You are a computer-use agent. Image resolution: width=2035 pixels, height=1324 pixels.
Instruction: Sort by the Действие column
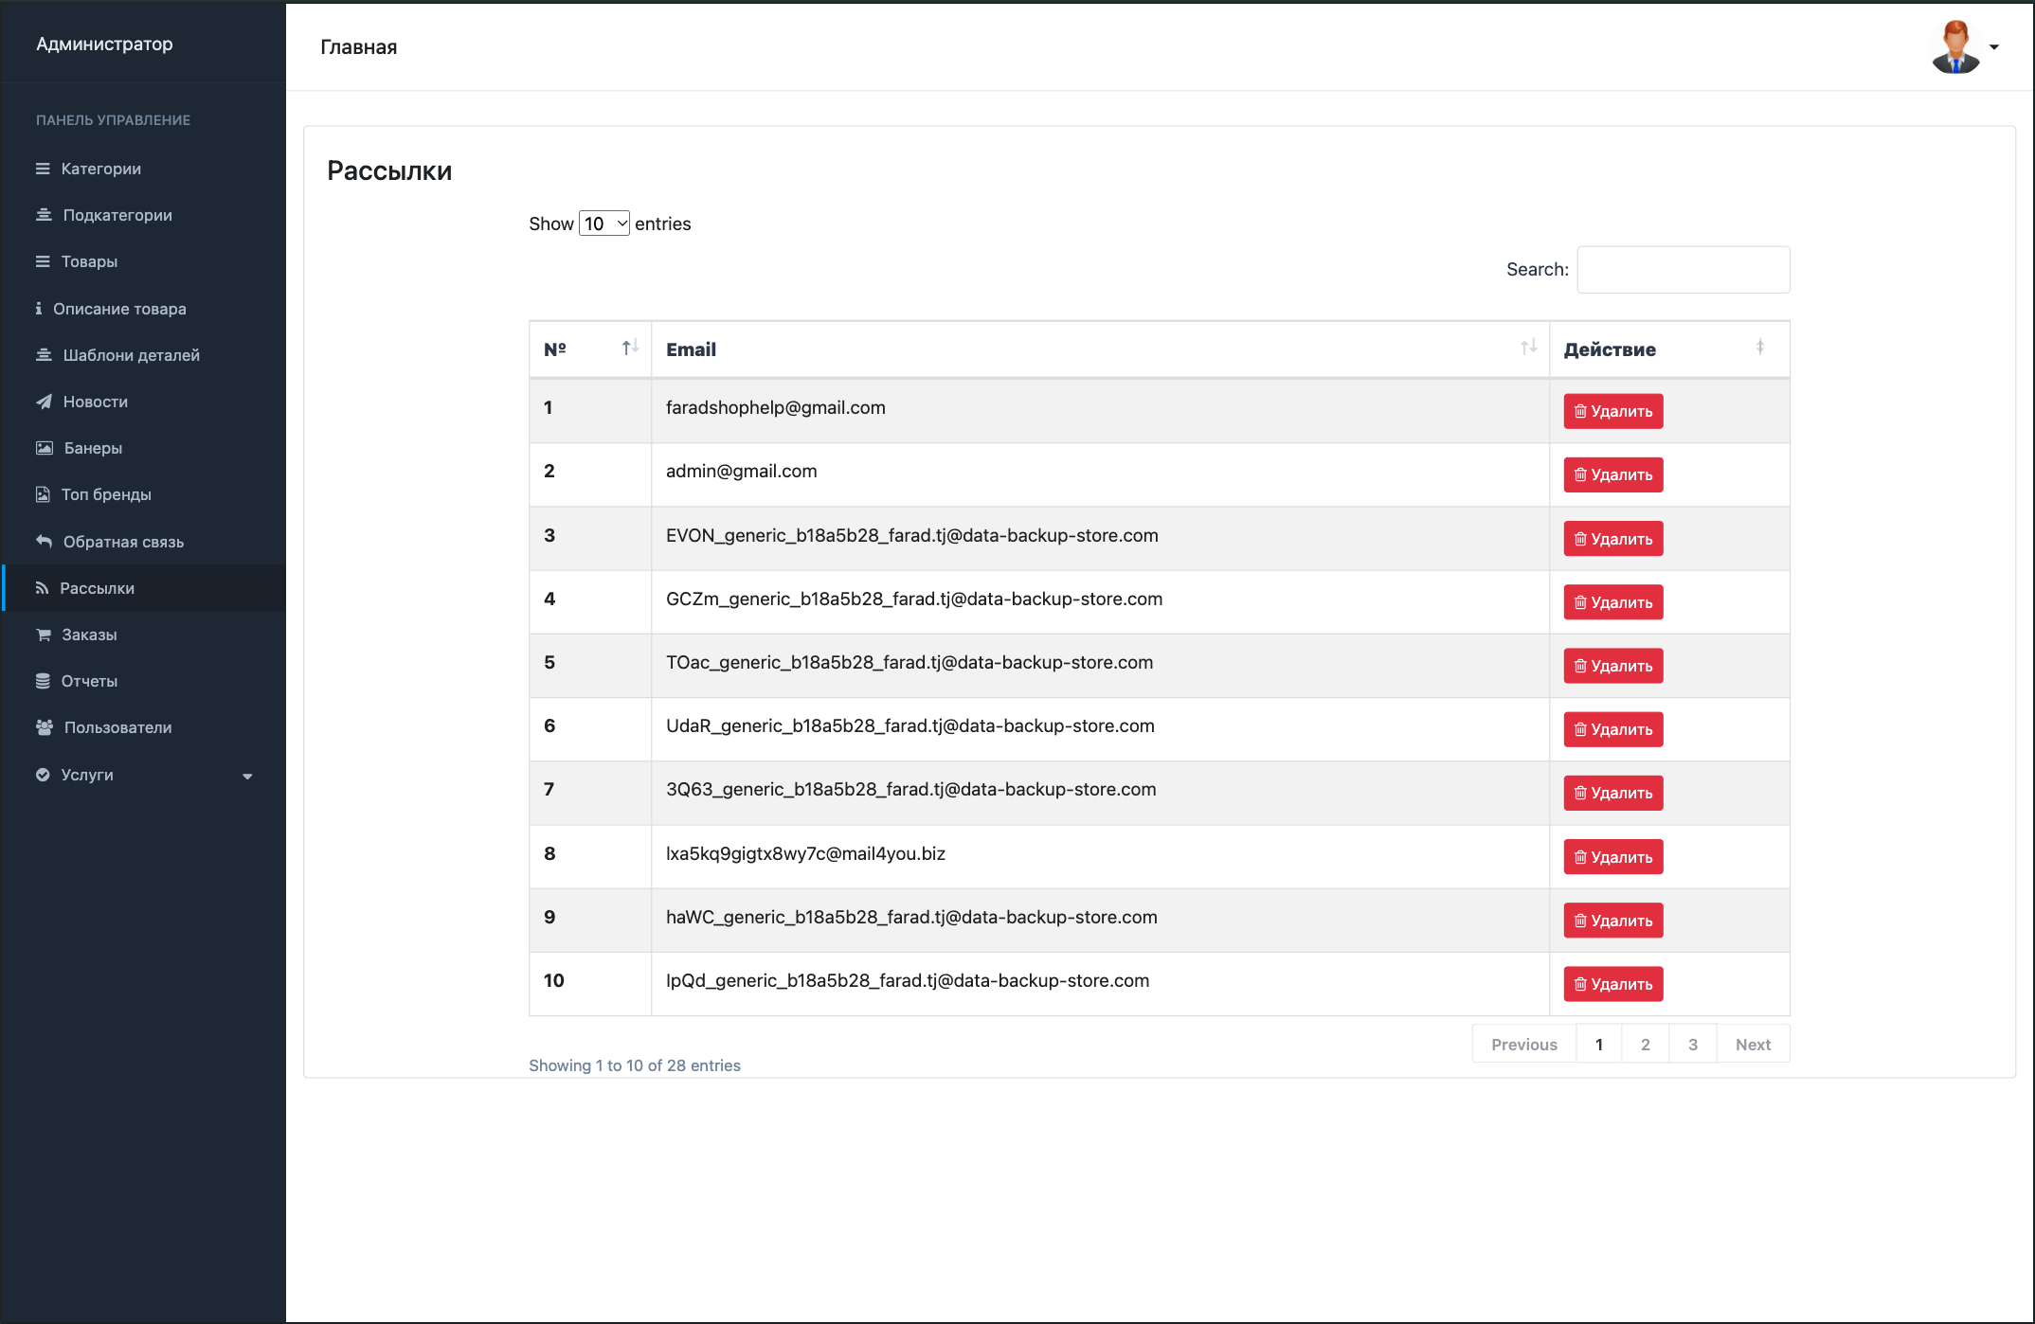click(1760, 348)
